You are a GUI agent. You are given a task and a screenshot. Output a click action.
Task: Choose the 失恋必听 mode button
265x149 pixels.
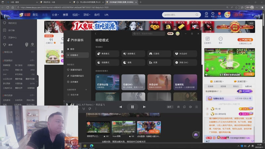tap(185, 54)
